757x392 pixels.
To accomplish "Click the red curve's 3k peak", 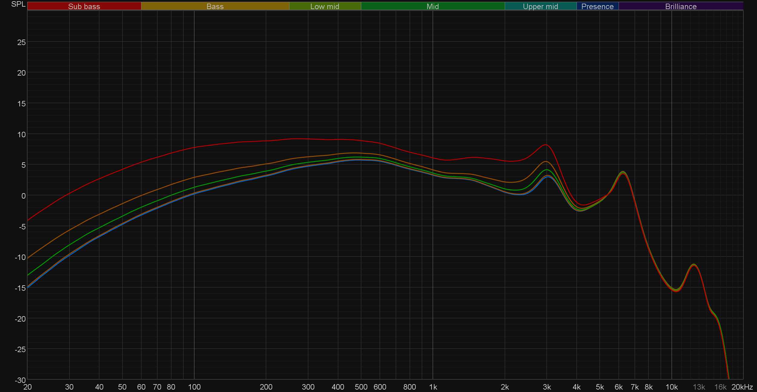I will 546,145.
